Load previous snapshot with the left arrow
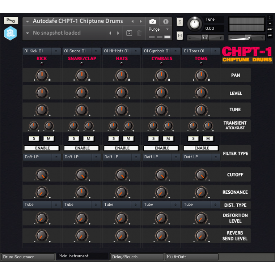This screenshot has height=275, width=275. click(x=110, y=33)
